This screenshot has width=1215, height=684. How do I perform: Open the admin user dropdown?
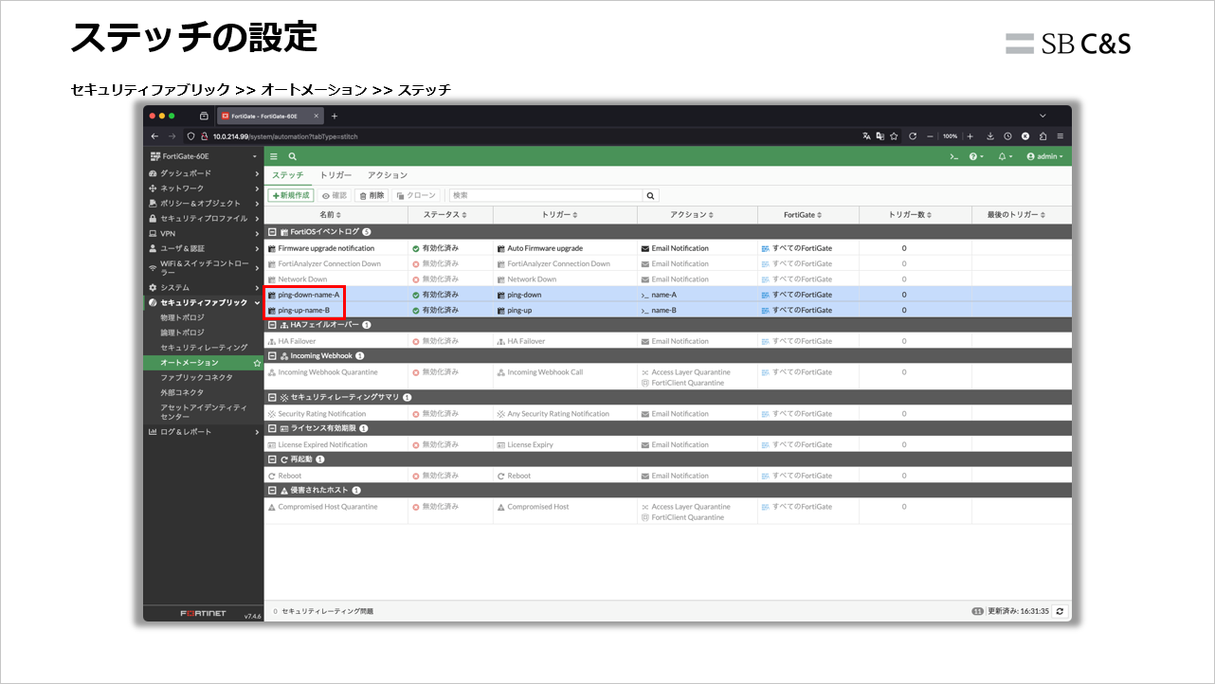(1045, 156)
